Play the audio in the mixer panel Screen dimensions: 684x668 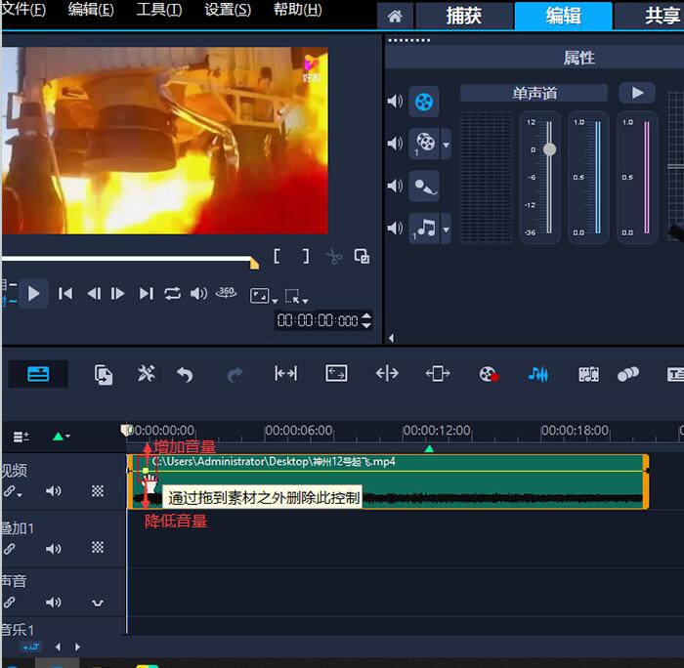click(x=637, y=93)
